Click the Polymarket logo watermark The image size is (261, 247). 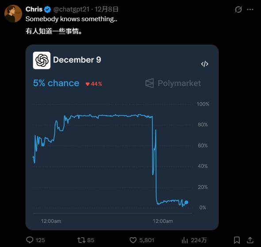pos(173,83)
